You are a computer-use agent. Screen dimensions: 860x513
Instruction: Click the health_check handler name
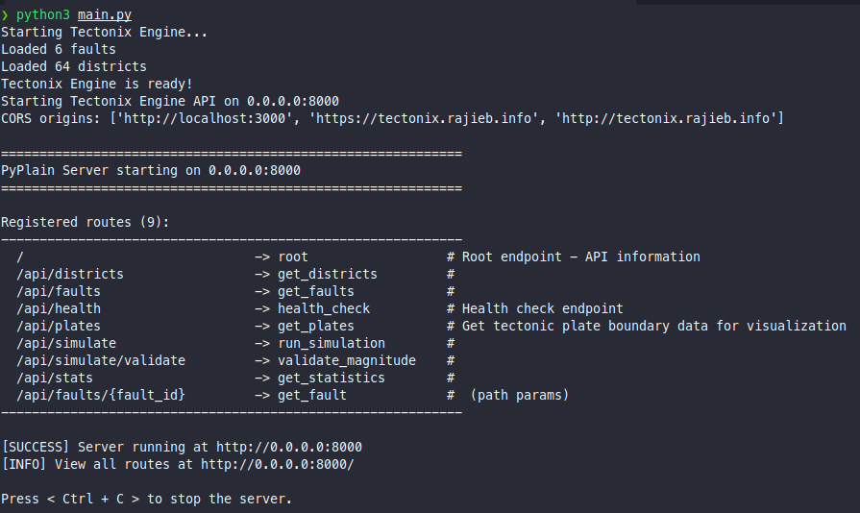324,308
